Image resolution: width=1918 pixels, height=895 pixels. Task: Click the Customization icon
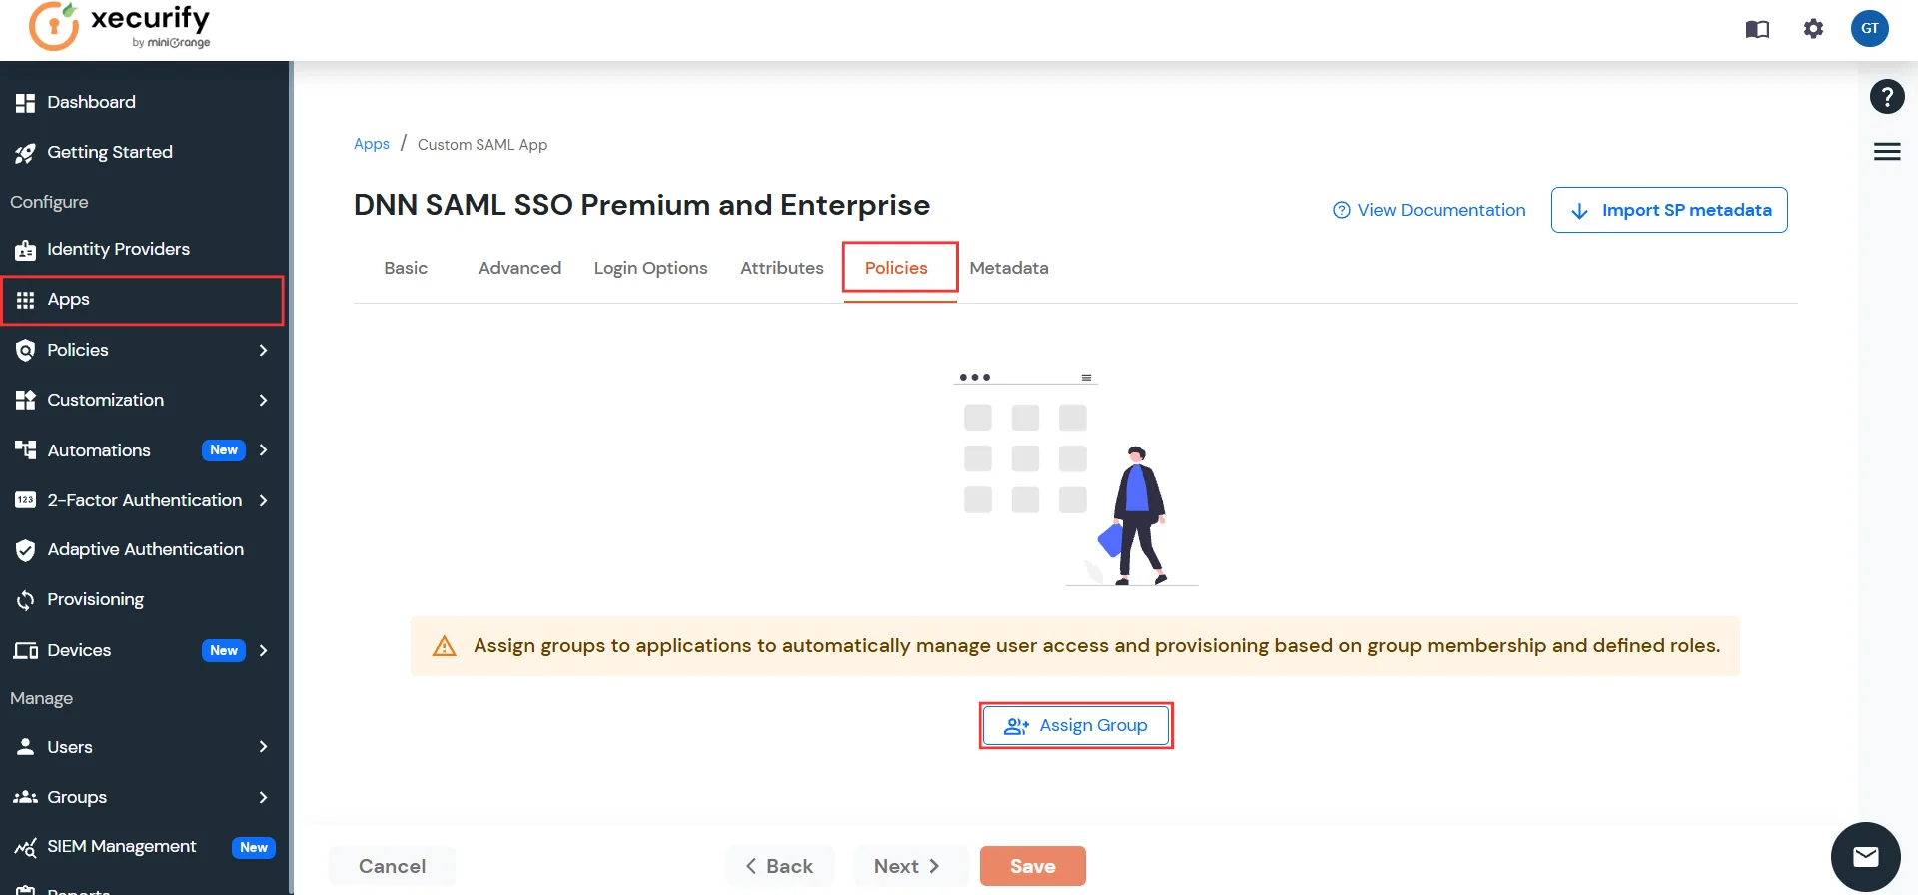pyautogui.click(x=25, y=400)
